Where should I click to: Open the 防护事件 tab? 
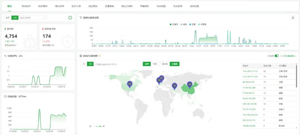point(43,6)
